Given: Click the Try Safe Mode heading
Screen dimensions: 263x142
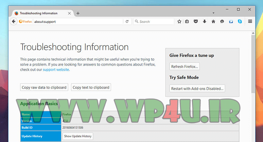Looking at the screenshot, I should [184, 77].
